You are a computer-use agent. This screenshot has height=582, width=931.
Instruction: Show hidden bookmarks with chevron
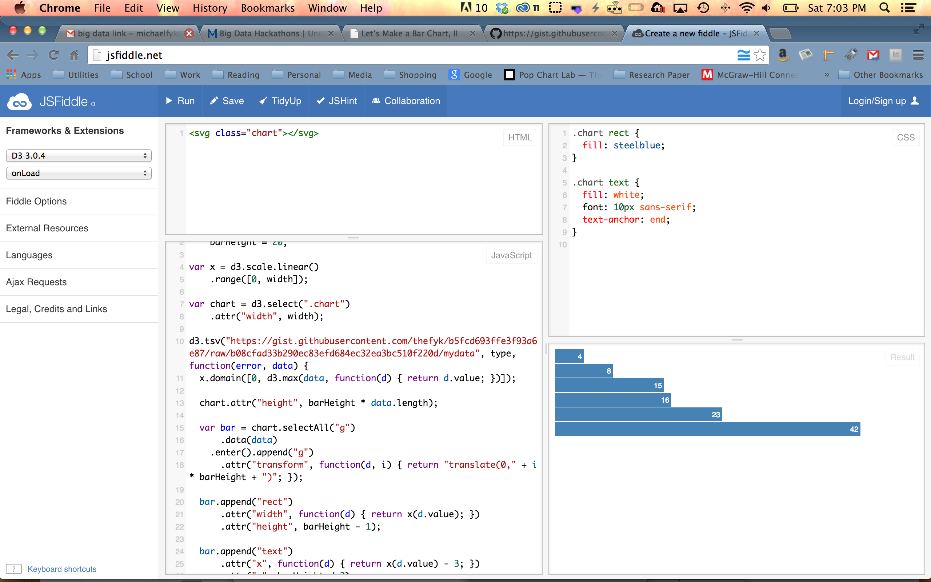pyautogui.click(x=826, y=75)
